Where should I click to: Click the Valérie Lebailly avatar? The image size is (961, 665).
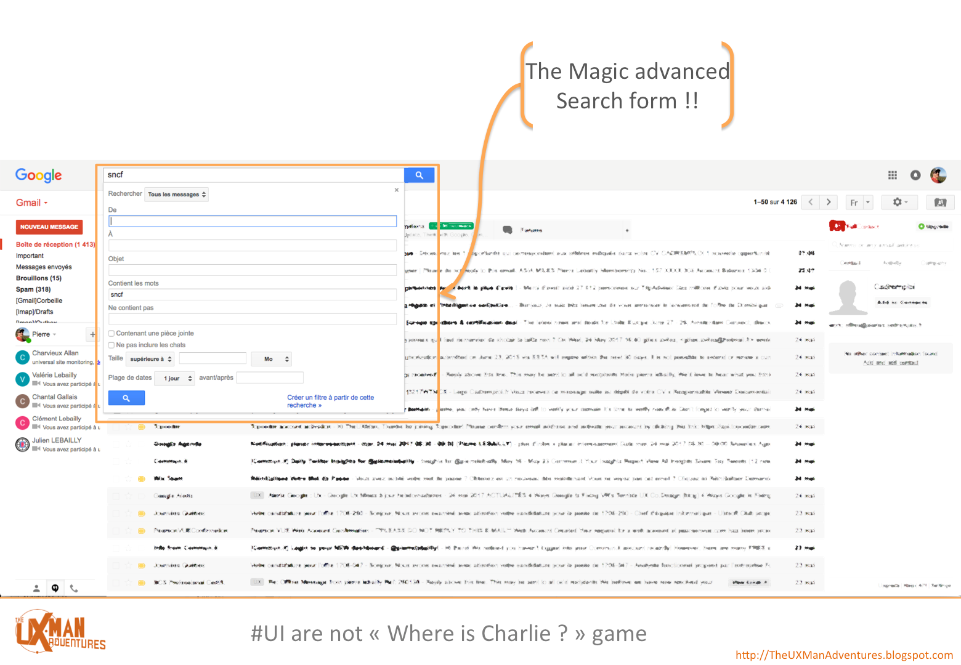click(x=22, y=379)
